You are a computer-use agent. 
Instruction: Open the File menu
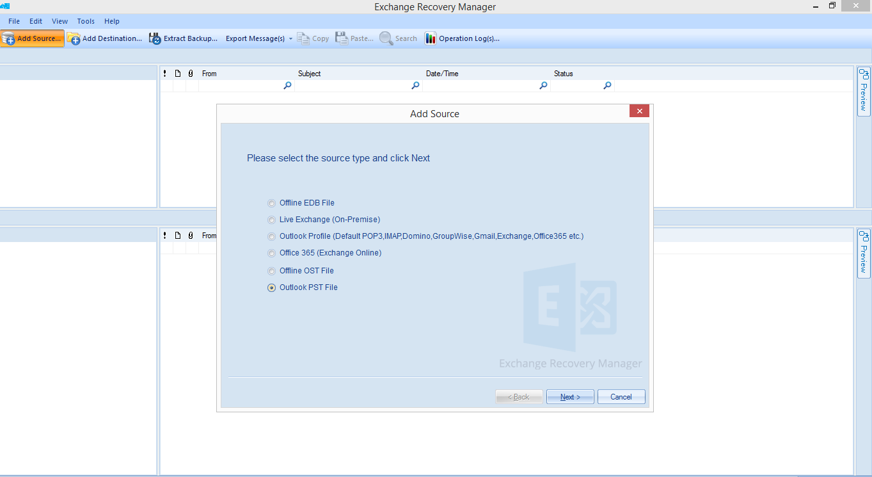[14, 21]
